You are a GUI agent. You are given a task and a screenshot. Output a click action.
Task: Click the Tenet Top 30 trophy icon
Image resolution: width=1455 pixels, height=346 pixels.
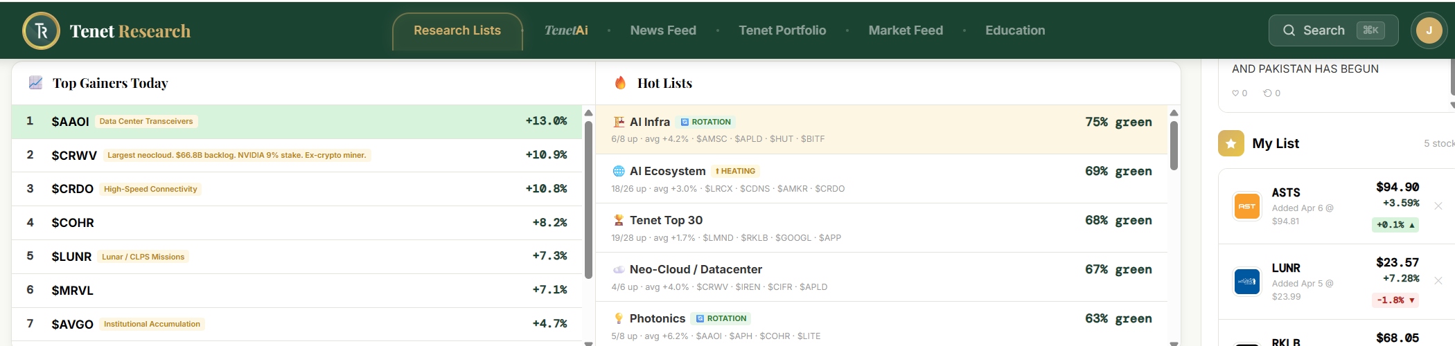click(619, 220)
